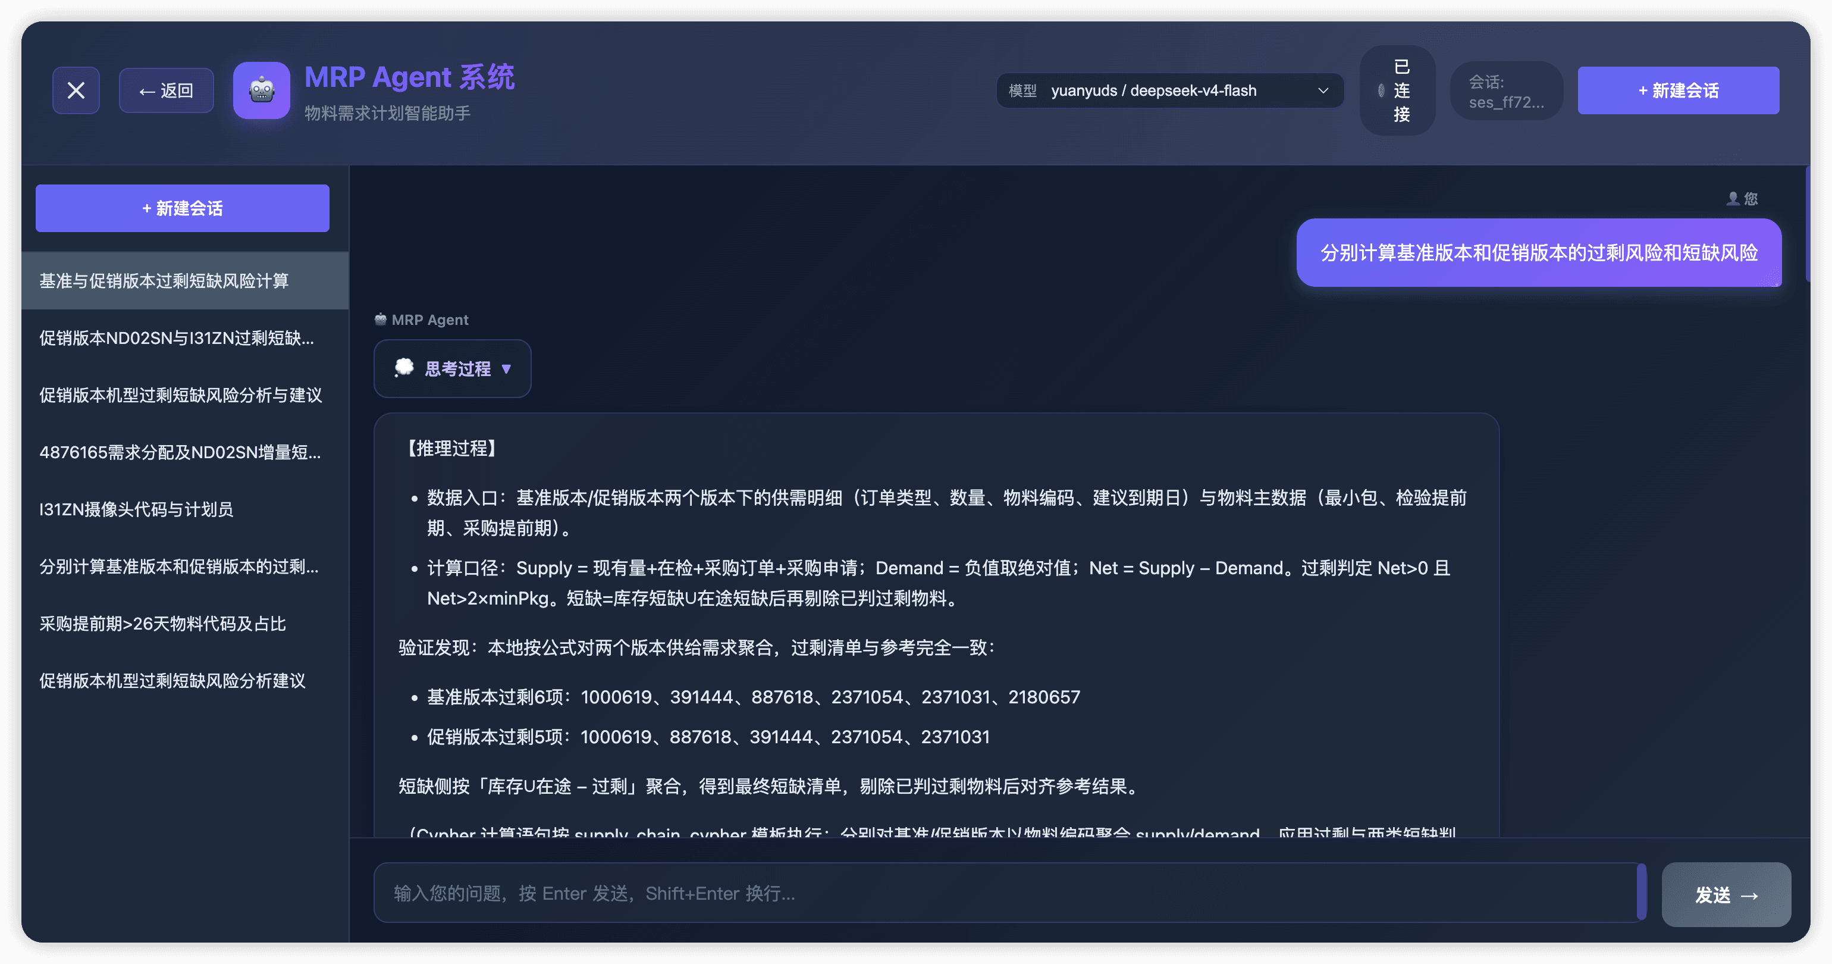Select conversation 基准与促销版本过剩短缺风险计算
Viewport: 1832px width, 964px height.
coord(185,281)
